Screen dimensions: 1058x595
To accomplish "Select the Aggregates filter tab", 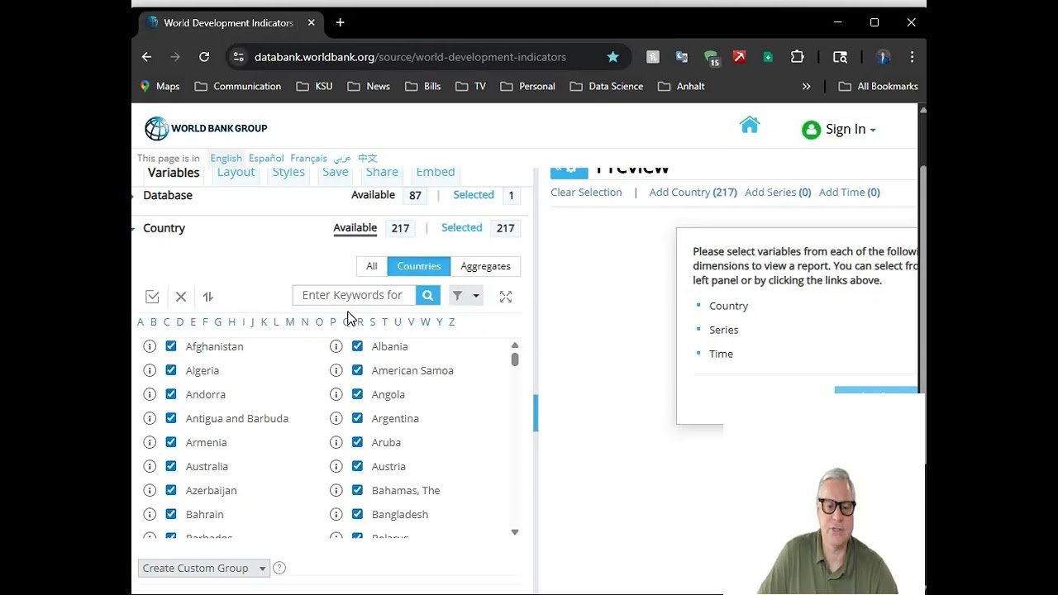I will (x=485, y=266).
